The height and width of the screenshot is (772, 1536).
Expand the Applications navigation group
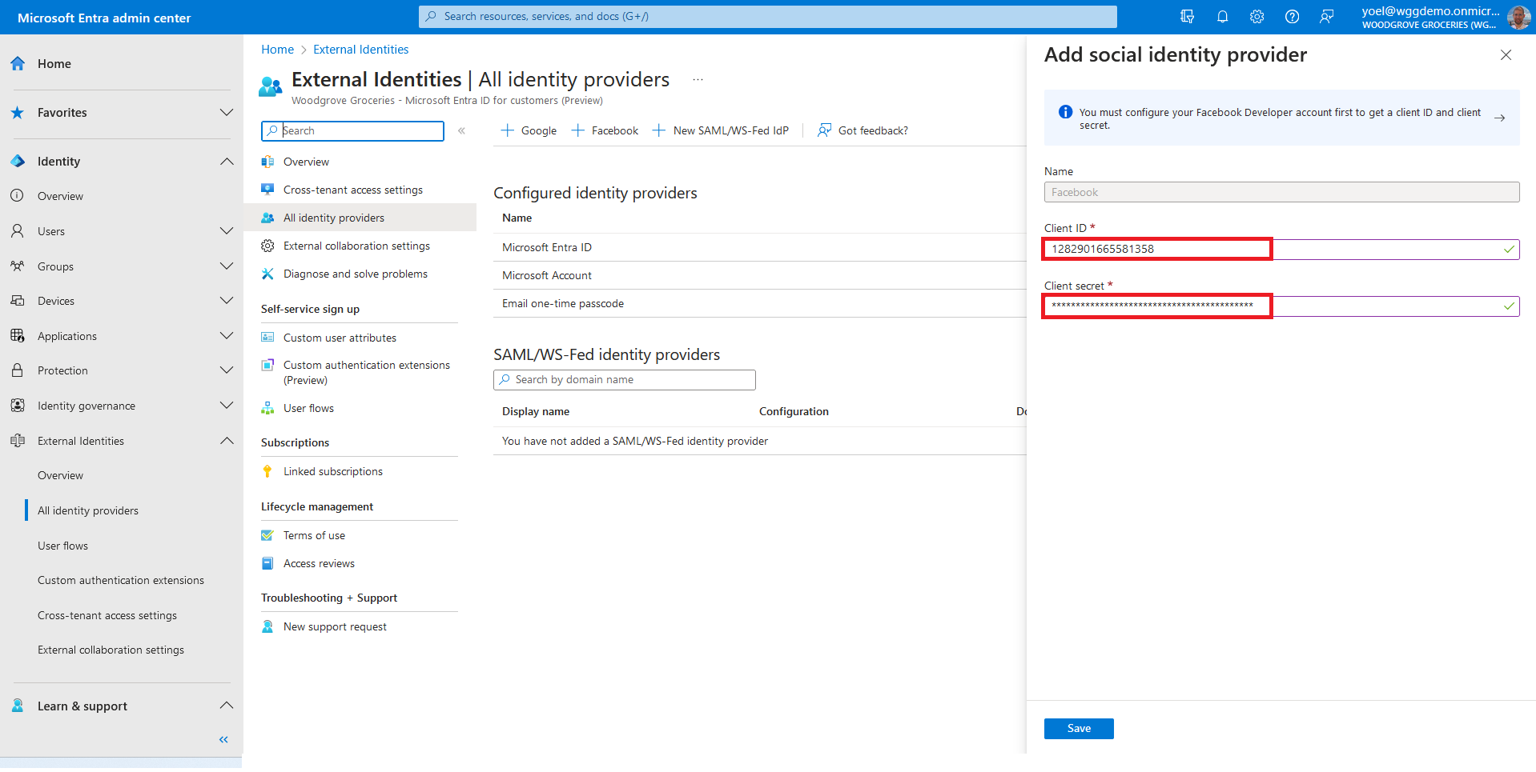click(227, 336)
